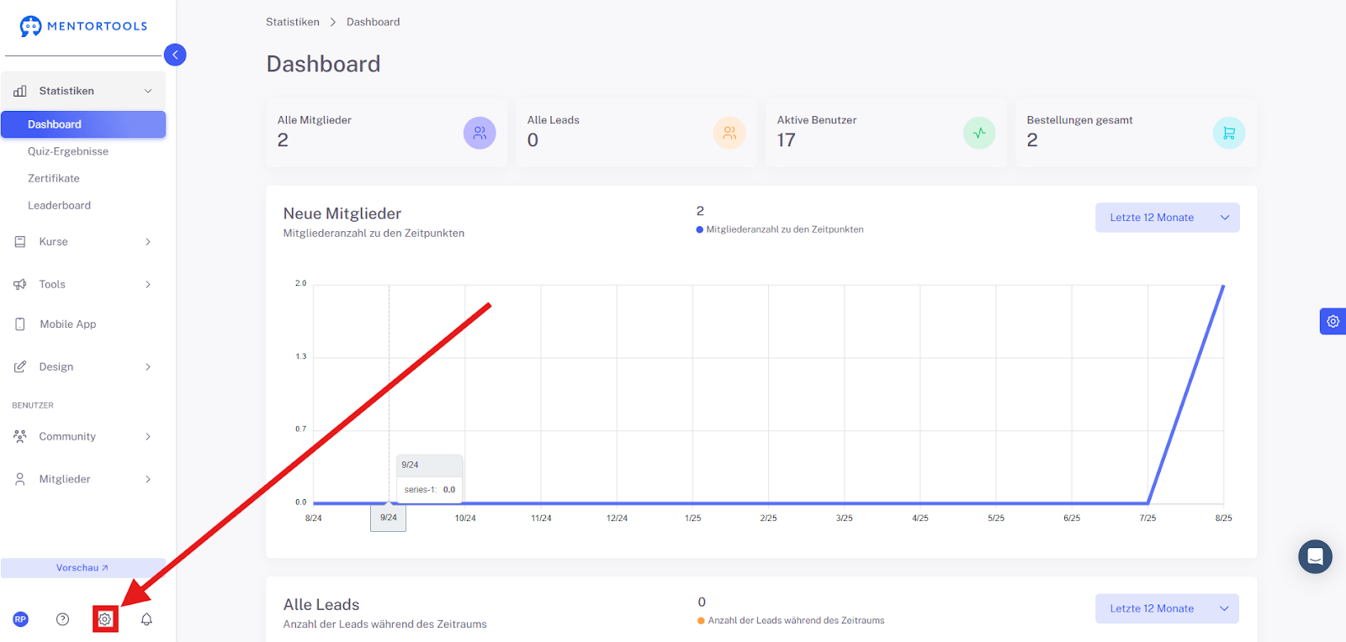Click the Aktive Benutzer activity icon
Screen dimensions: 1346x642
[979, 133]
